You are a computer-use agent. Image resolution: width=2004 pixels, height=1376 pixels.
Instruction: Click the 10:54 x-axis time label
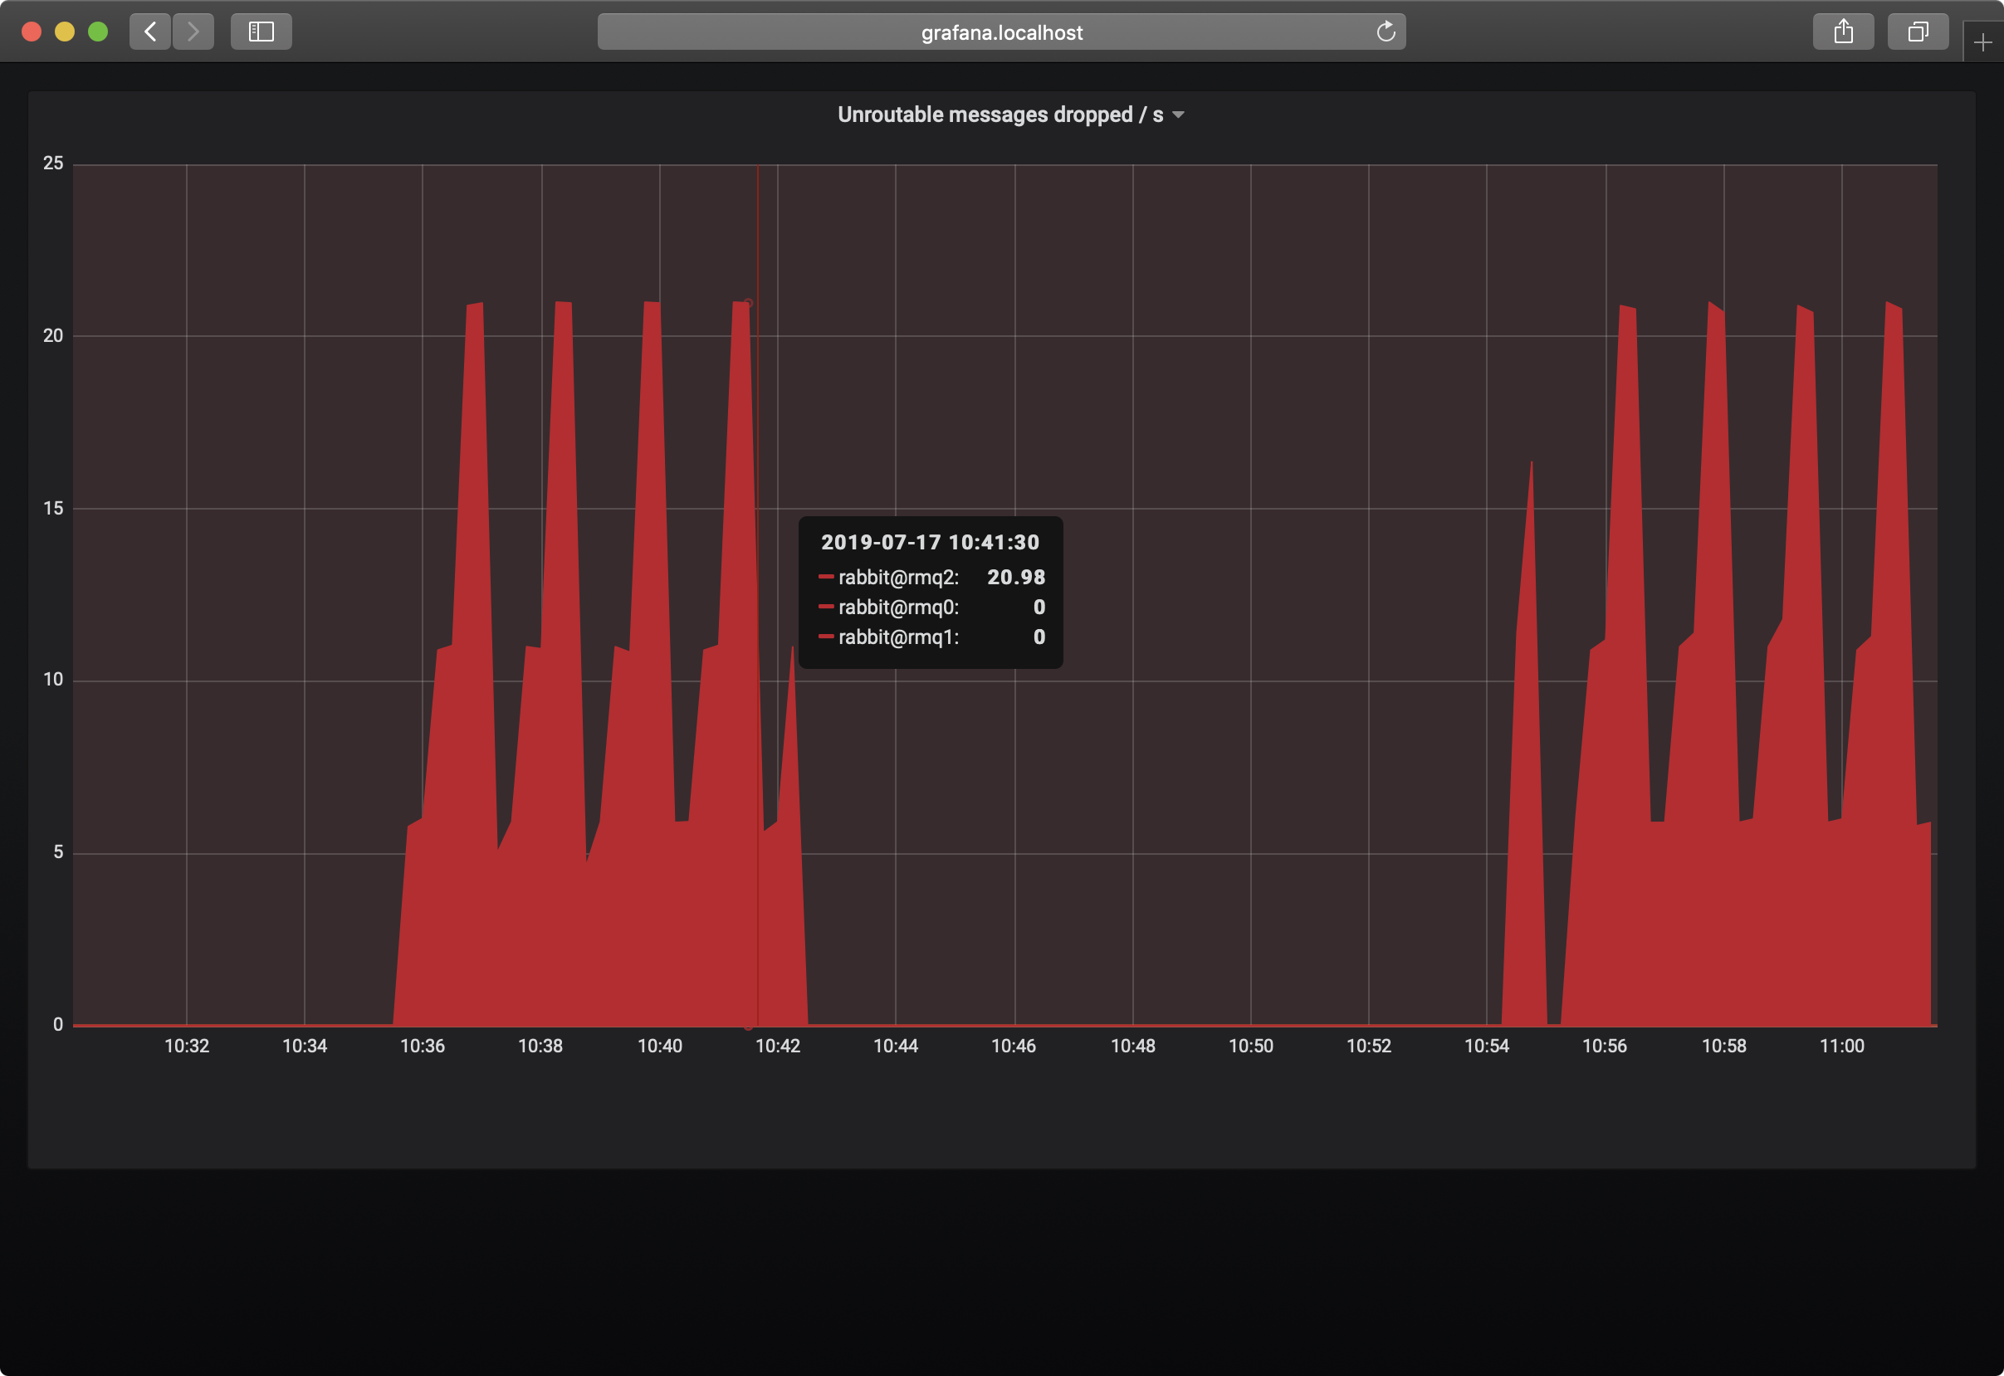(x=1486, y=1046)
